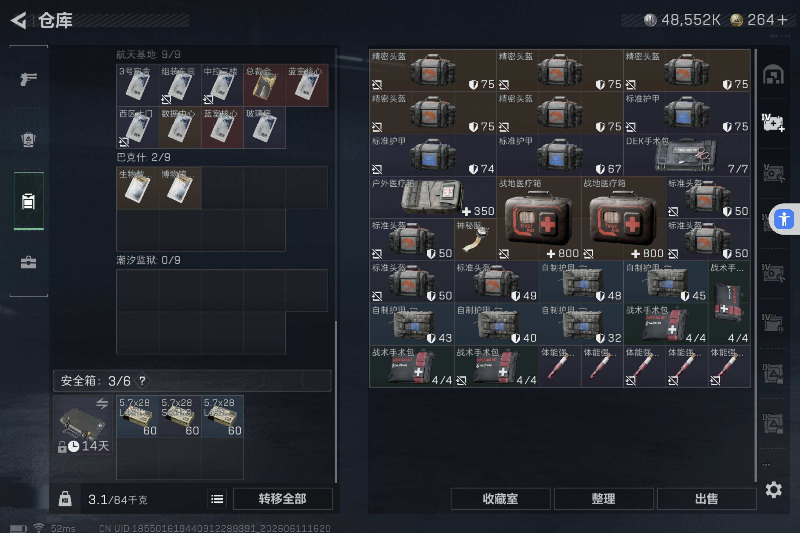Select the IV folder storage box icon

click(773, 323)
